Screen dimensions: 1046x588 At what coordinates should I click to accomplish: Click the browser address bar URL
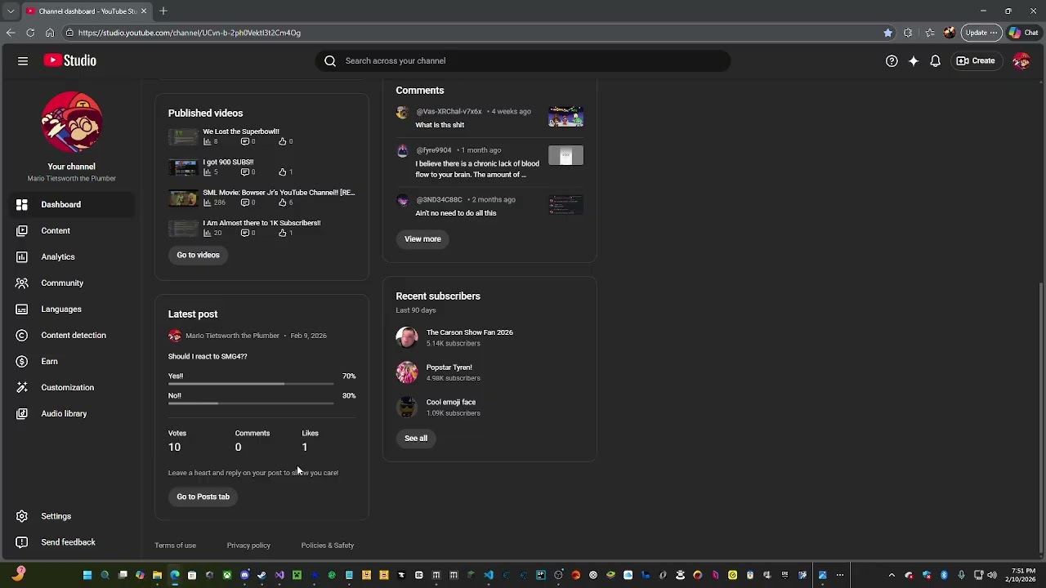click(190, 33)
